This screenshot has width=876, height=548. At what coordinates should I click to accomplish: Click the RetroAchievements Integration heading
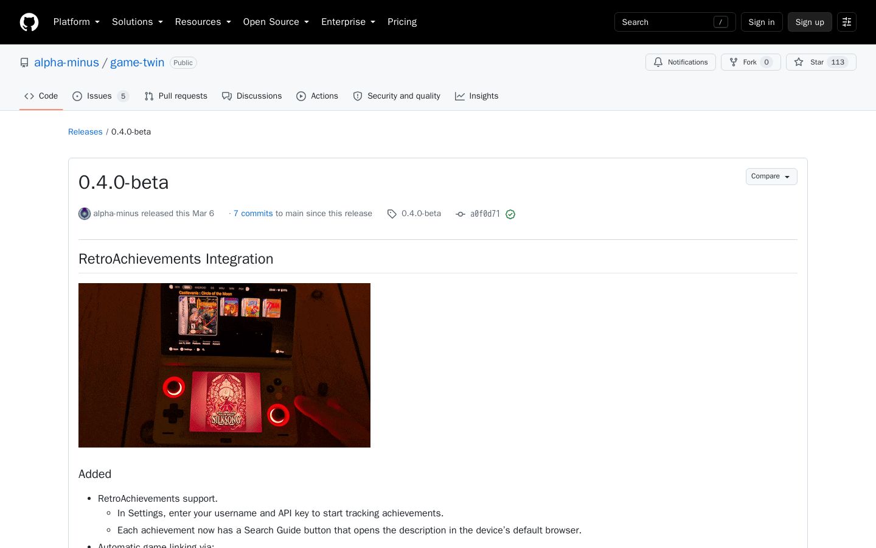pos(176,259)
